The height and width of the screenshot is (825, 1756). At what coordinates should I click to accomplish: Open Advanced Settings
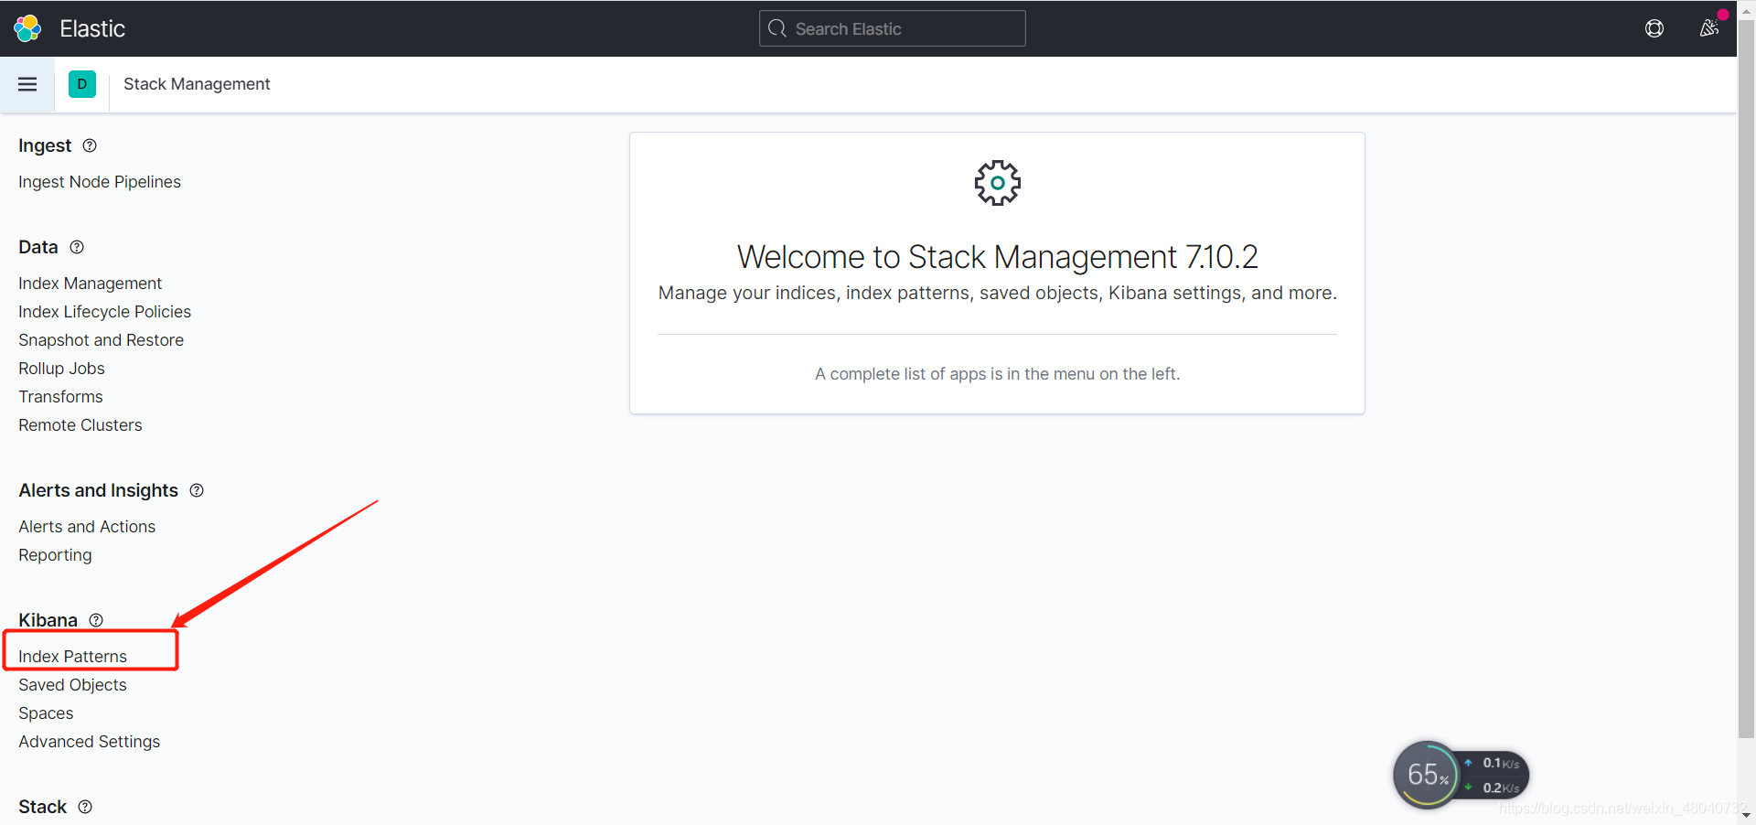tap(89, 742)
